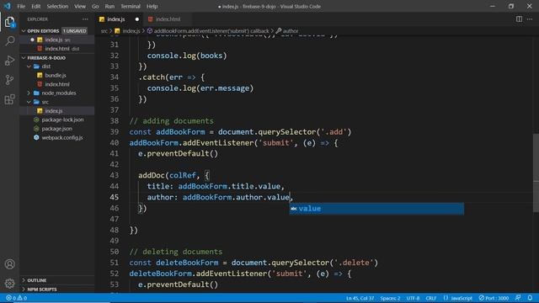Click the editor vertical scrollbar thumb
The width and height of the screenshot is (539, 303).
coord(536,173)
